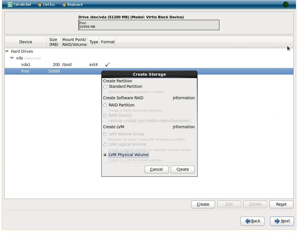Open Software RAID Information link
298x235 pixels.
183,98
